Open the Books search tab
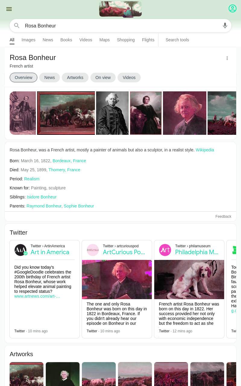The width and height of the screenshot is (241, 386). coord(66,40)
